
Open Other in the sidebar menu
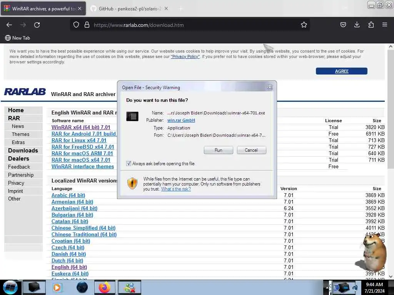pyautogui.click(x=14, y=199)
